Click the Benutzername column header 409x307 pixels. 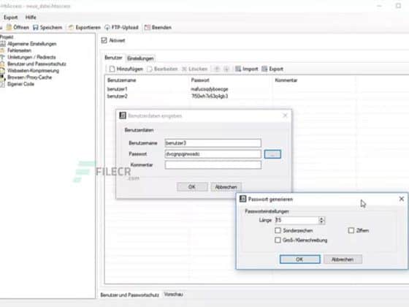(x=148, y=80)
